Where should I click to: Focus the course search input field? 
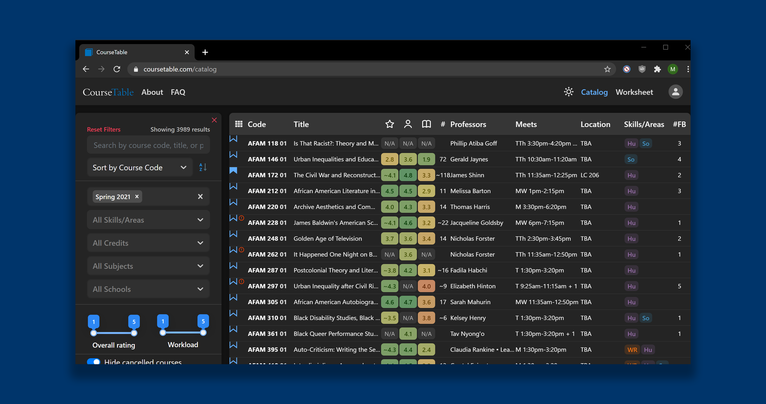148,145
